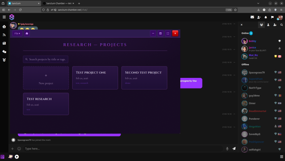Viewport: 285px width, 161px height.
Task: Open the mail inbox icon
Action: [252, 17]
